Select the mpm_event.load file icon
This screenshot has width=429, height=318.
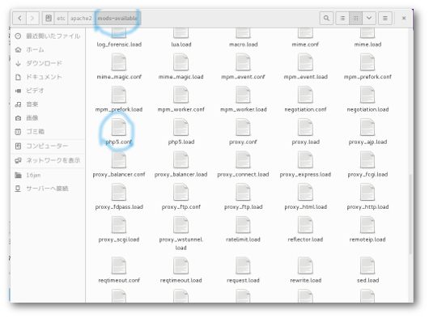click(x=305, y=62)
